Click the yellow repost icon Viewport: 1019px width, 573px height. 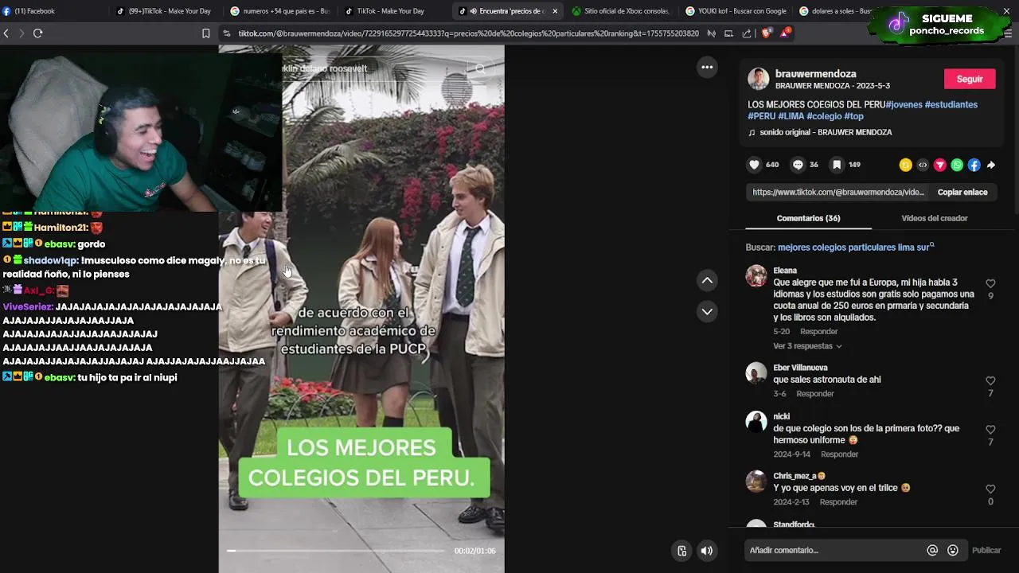pyautogui.click(x=905, y=165)
